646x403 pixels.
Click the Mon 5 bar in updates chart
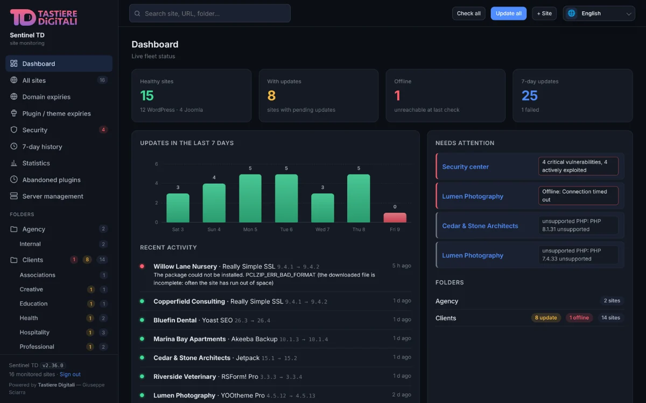[250, 198]
